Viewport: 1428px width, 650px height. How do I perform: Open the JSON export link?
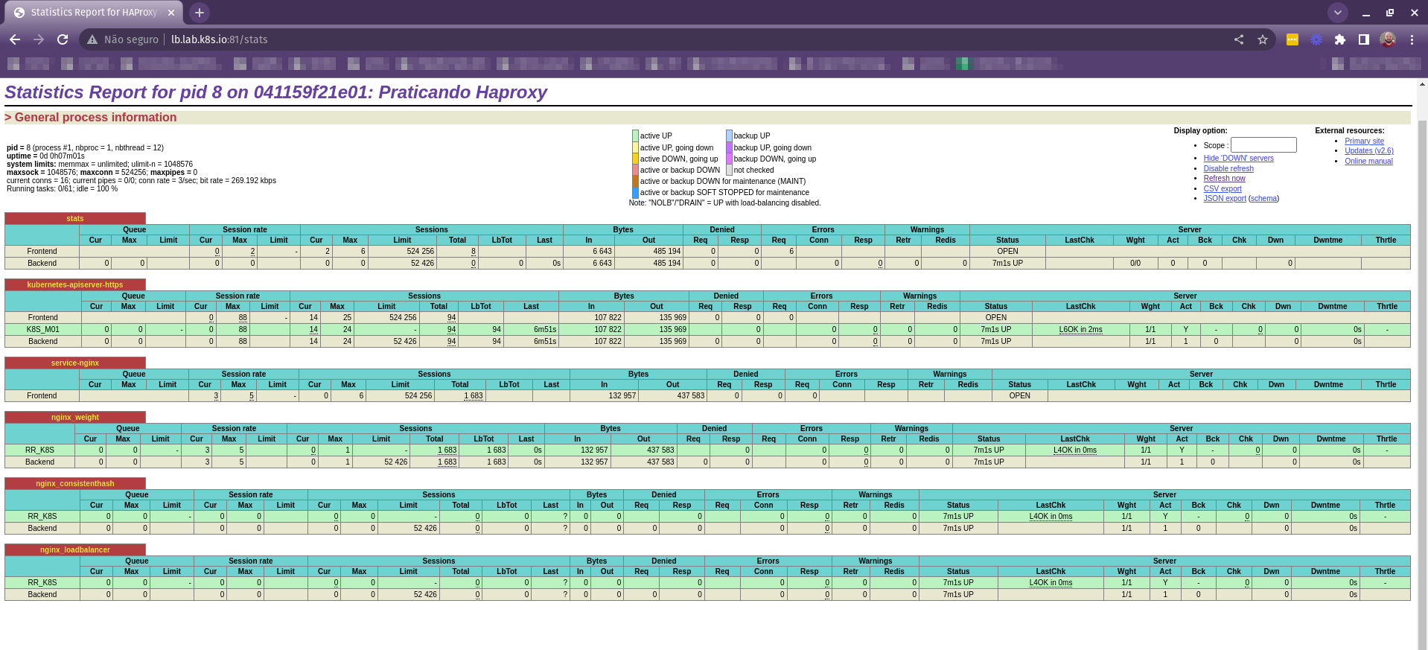tap(1225, 199)
